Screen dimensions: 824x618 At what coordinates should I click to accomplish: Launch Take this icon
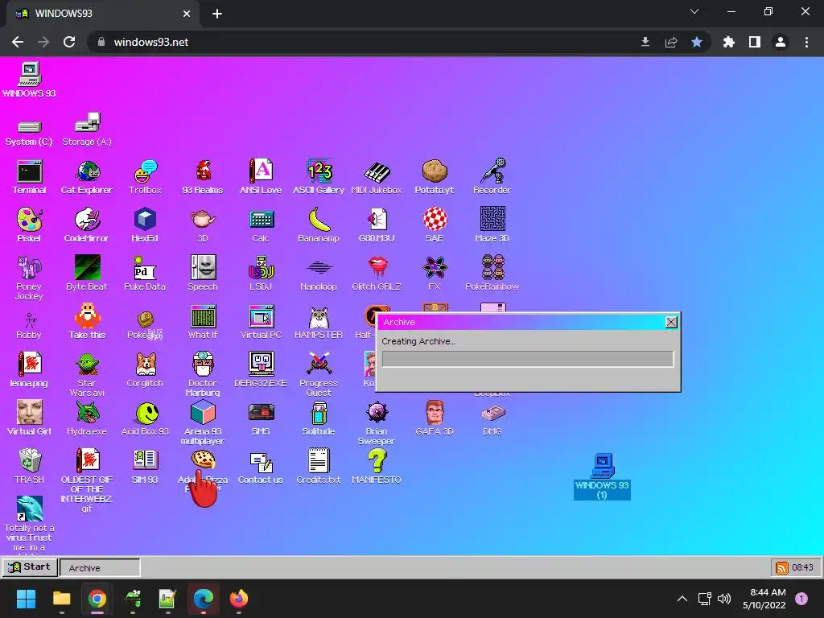click(x=87, y=322)
